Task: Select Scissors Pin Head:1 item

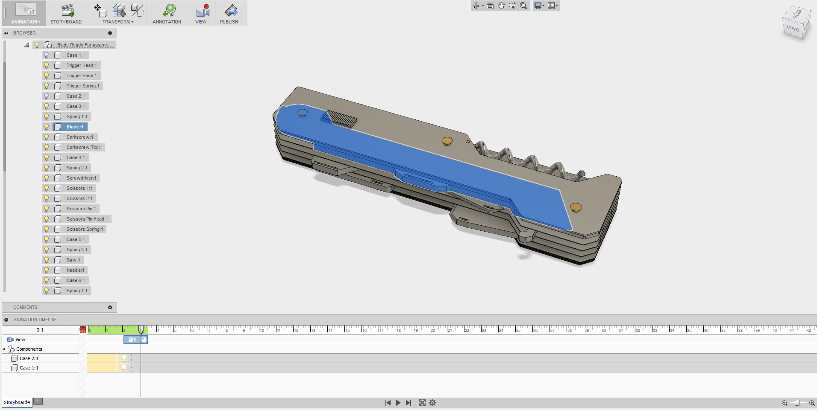Action: [87, 219]
